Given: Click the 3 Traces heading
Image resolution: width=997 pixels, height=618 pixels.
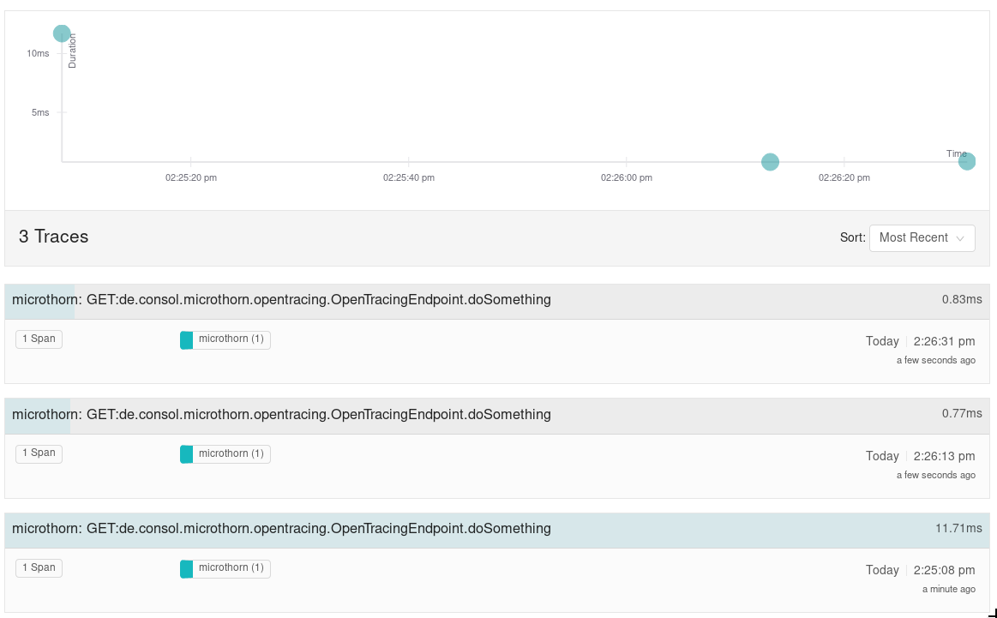Looking at the screenshot, I should coord(53,237).
